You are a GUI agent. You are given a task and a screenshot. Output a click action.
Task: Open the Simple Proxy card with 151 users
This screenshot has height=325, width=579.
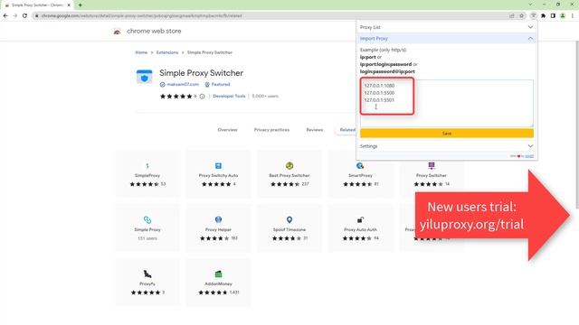147,227
